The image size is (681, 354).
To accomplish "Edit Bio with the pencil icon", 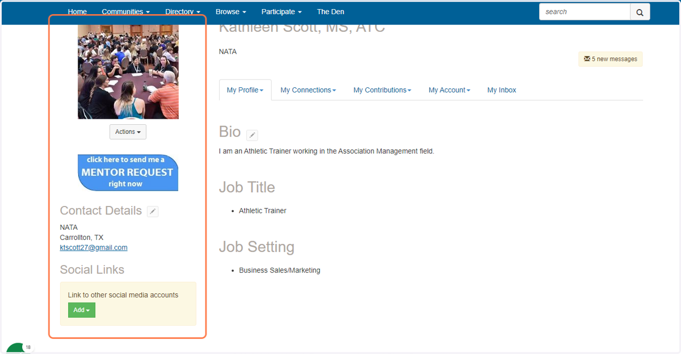I will click(252, 135).
